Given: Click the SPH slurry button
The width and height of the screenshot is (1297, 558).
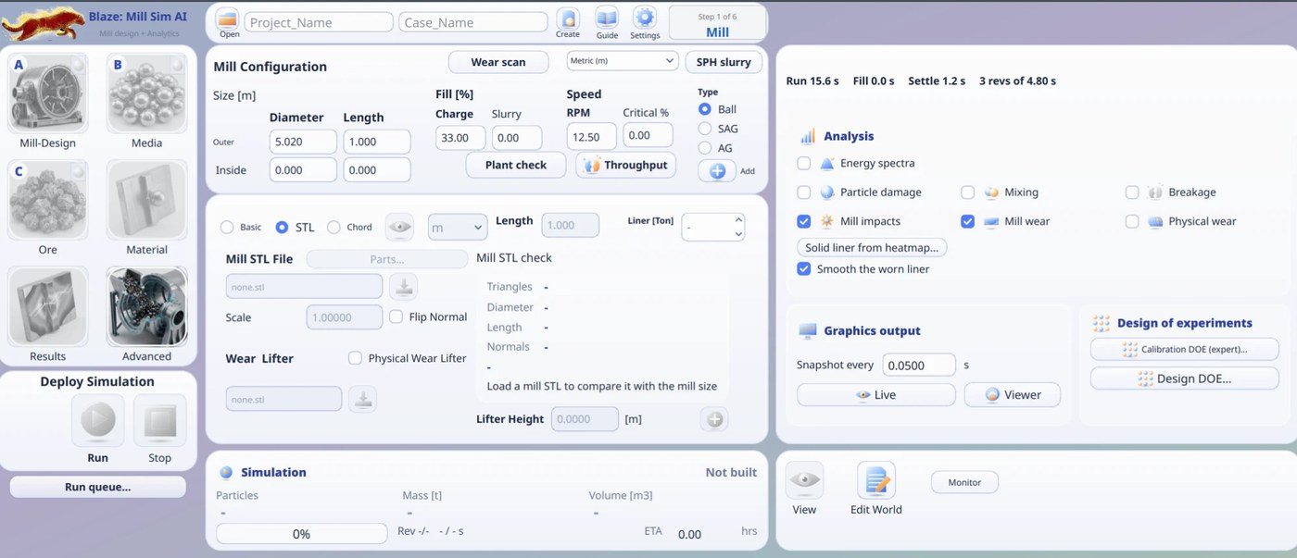Looking at the screenshot, I should pyautogui.click(x=724, y=62).
